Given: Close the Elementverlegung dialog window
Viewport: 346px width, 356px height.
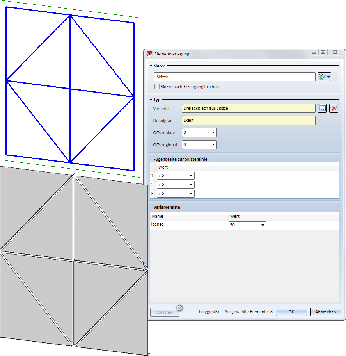Looking at the screenshot, I should pyautogui.click(x=335, y=52).
